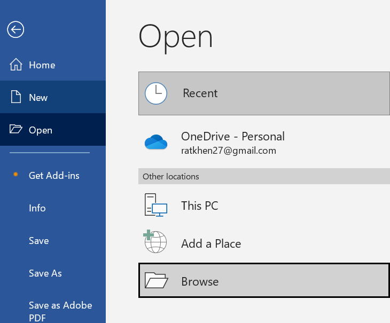Screen dimensions: 390x323
Task: Click the Recent clock icon
Action: coord(156,93)
